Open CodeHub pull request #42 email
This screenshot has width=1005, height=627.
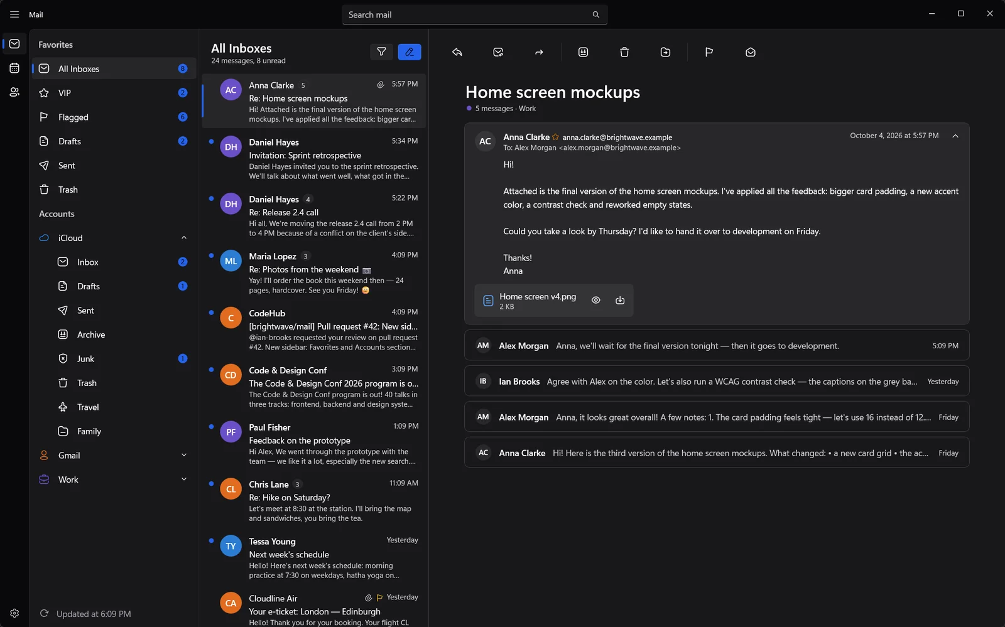pyautogui.click(x=314, y=330)
